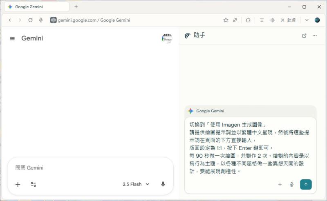
Task: Focus the gemini.google.com address bar
Action: click(x=94, y=20)
